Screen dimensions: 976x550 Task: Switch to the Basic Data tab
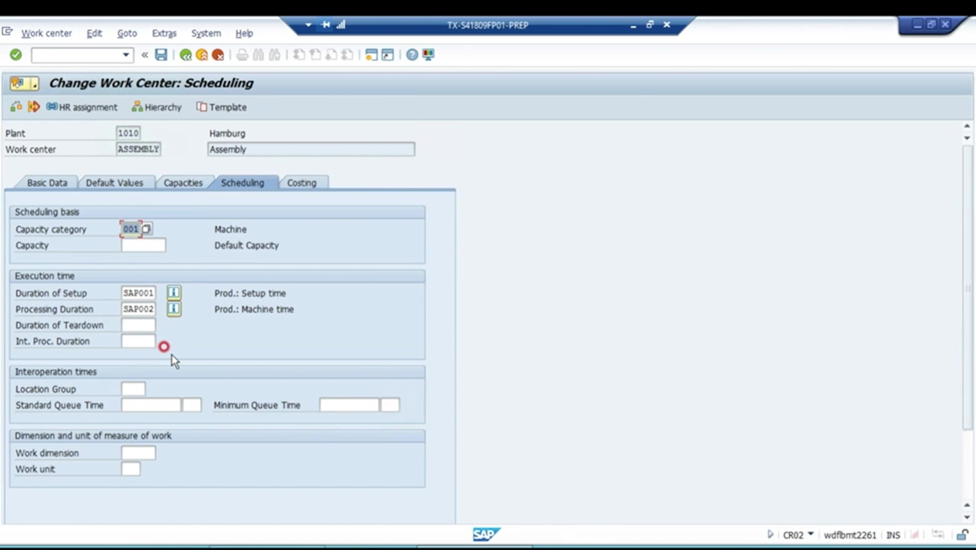pyautogui.click(x=47, y=183)
